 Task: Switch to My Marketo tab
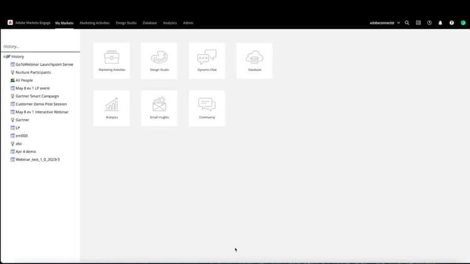(x=64, y=23)
